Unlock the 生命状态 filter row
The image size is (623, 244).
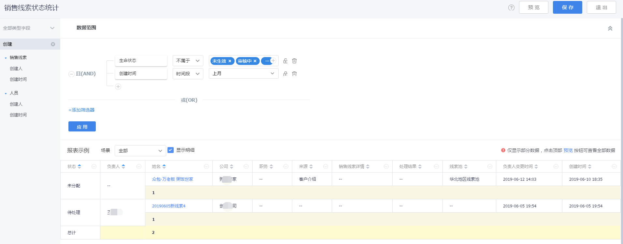click(x=285, y=61)
